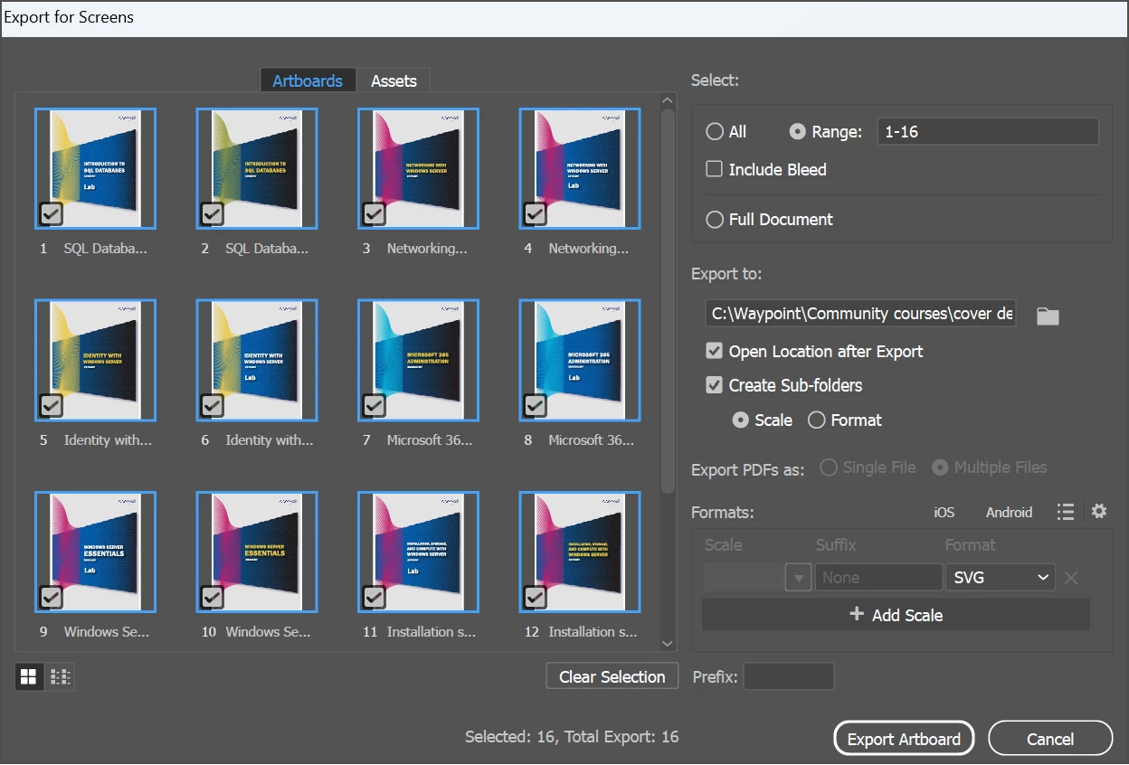Choose Format sub-folder option
The image size is (1129, 765).
[817, 420]
